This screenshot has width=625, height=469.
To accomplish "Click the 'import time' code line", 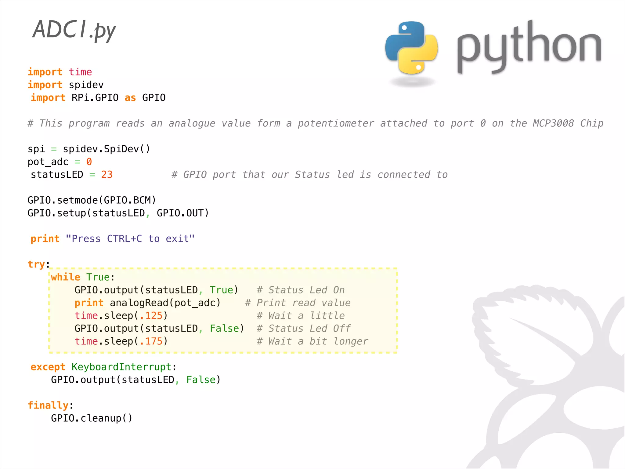I will tap(60, 72).
